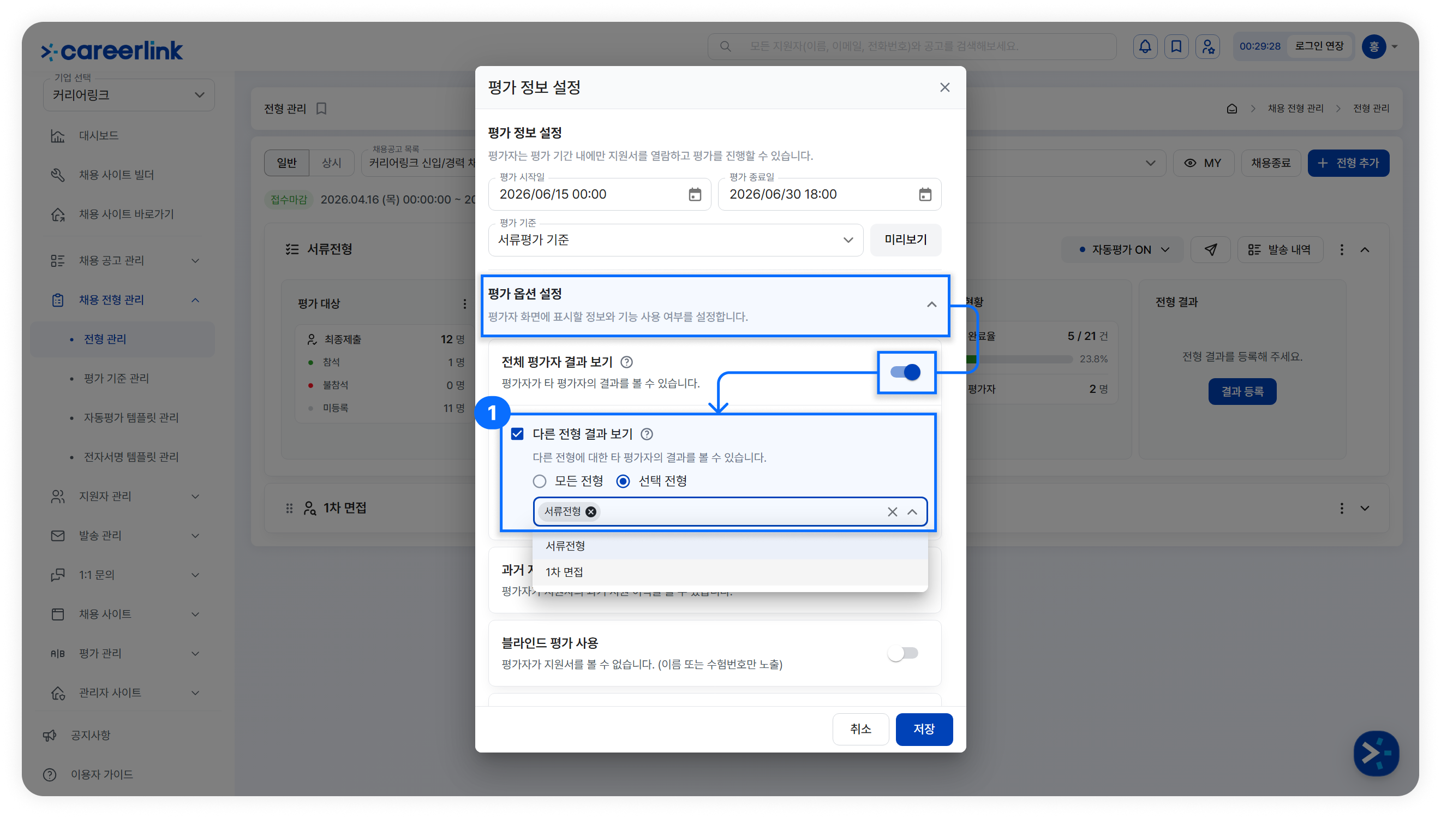Click the 미리보기 button

point(905,240)
